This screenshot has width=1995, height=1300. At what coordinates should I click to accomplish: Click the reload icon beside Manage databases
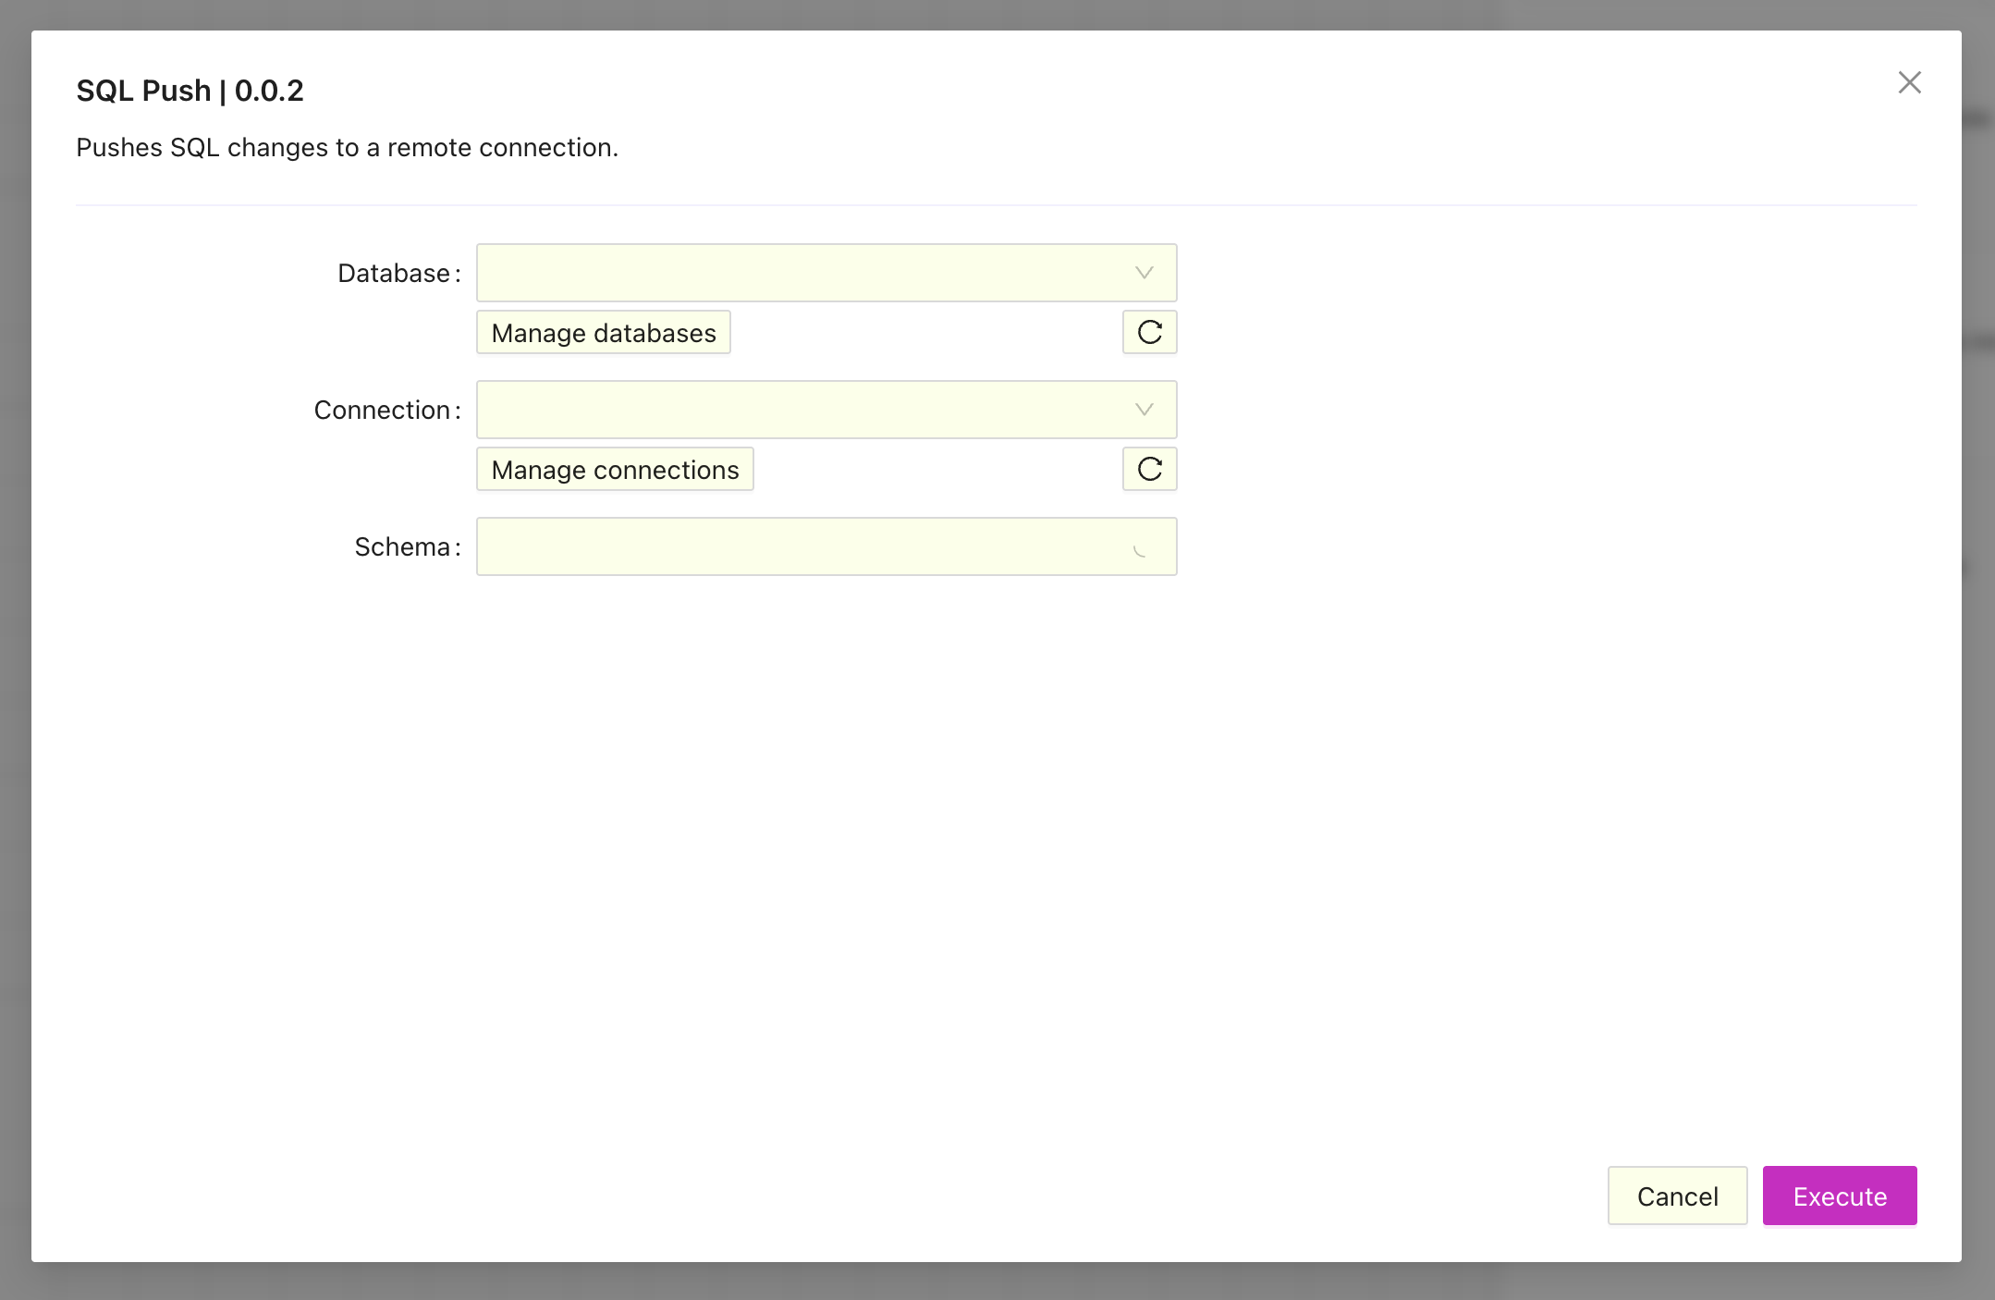click(x=1149, y=332)
